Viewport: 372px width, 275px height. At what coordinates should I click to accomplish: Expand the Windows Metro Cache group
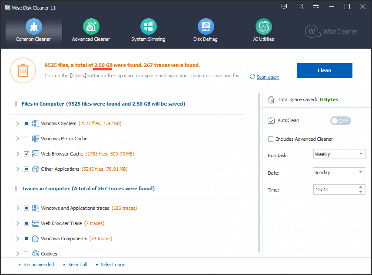tap(17, 139)
